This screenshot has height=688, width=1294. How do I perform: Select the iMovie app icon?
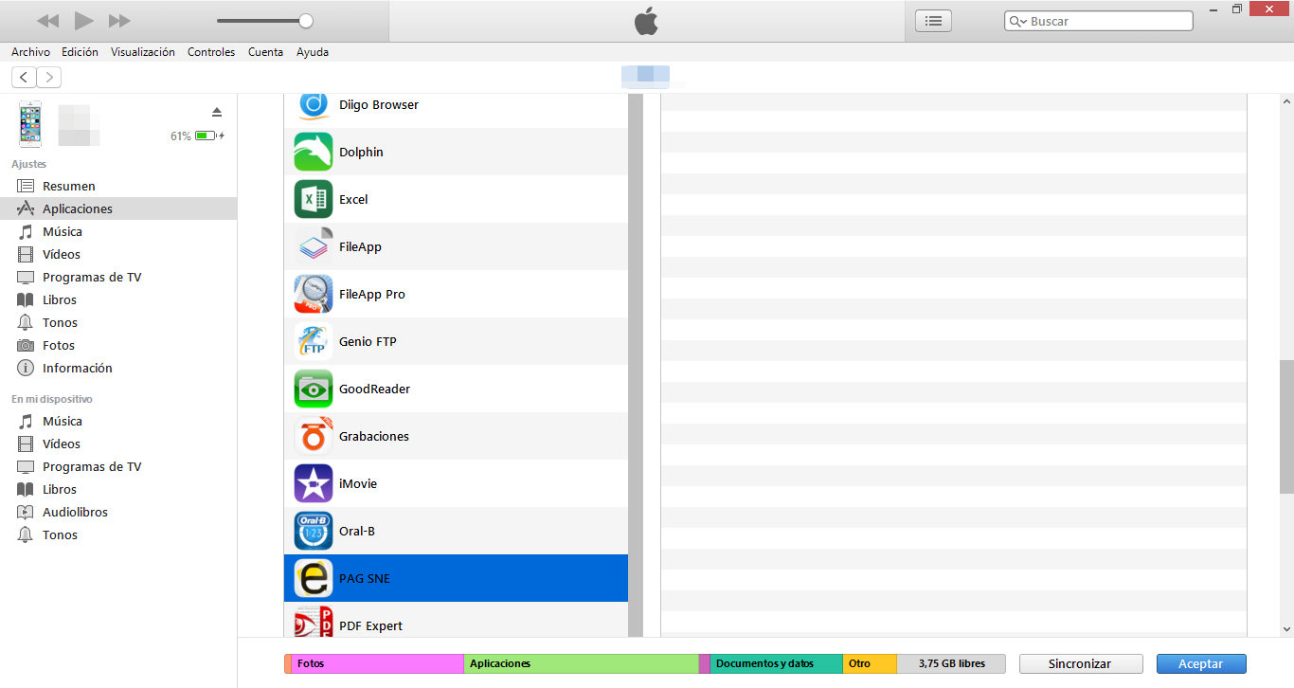pyautogui.click(x=314, y=483)
